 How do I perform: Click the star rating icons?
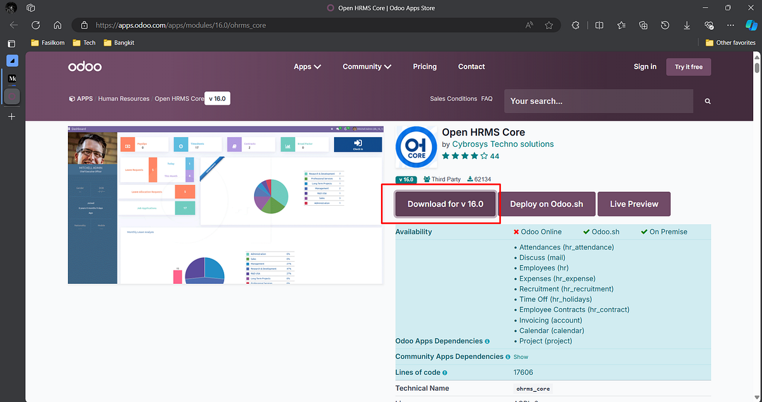[465, 156]
